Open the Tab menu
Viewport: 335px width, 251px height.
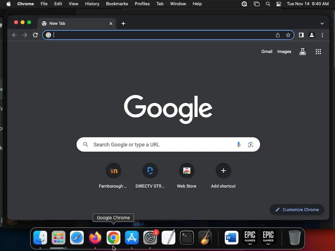coord(160,4)
